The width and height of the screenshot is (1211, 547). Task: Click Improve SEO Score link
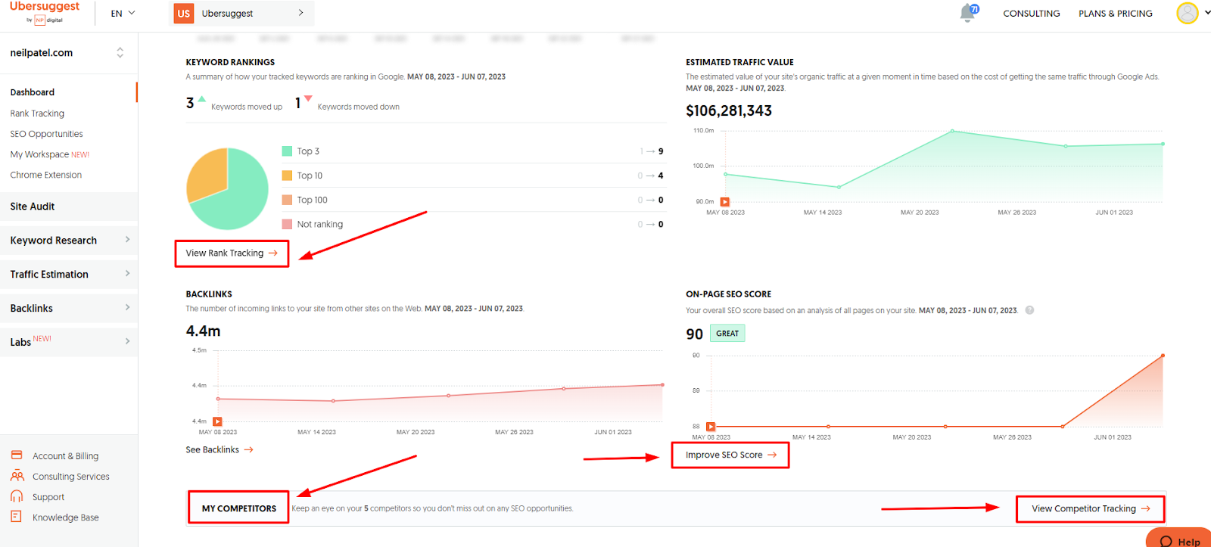pyautogui.click(x=731, y=455)
